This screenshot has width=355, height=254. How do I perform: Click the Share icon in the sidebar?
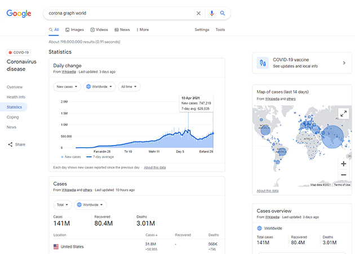pyautogui.click(x=10, y=144)
